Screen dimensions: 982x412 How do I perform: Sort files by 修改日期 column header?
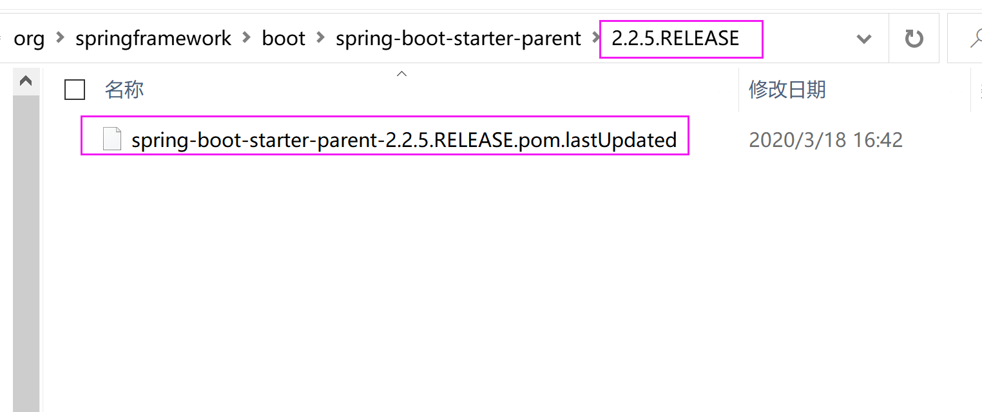787,90
